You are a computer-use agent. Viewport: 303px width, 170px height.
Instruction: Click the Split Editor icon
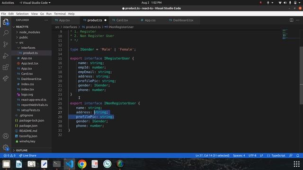point(291,20)
